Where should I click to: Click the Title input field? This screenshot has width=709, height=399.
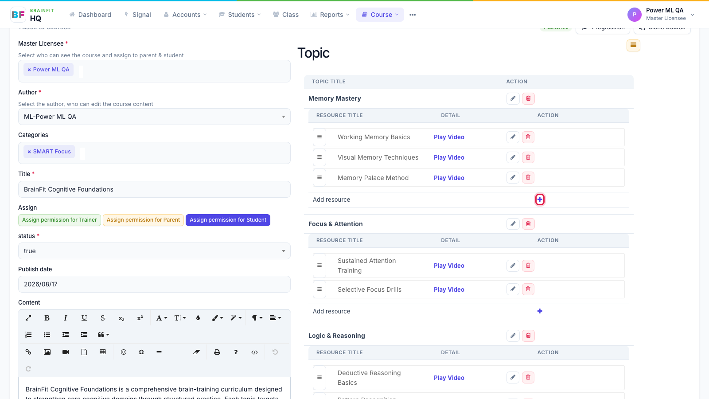tap(154, 189)
